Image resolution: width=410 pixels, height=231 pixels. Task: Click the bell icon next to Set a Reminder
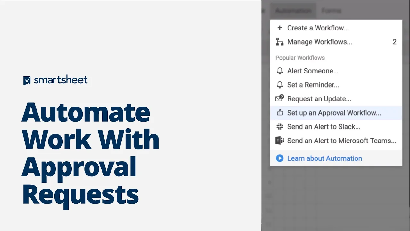[280, 85]
